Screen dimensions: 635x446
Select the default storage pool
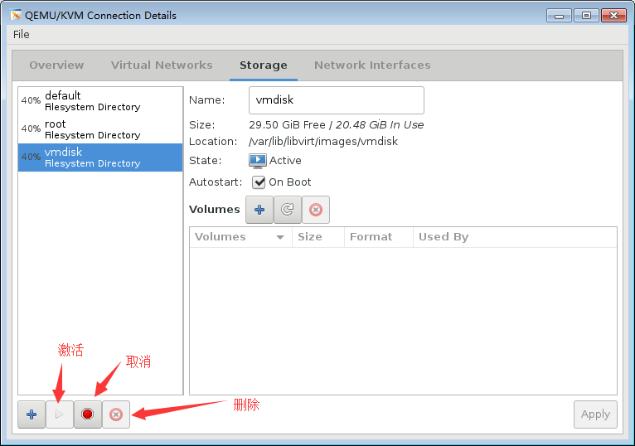pyautogui.click(x=100, y=101)
